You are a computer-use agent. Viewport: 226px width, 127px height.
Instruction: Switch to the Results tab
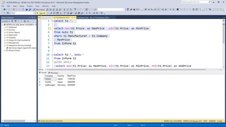click(43, 73)
